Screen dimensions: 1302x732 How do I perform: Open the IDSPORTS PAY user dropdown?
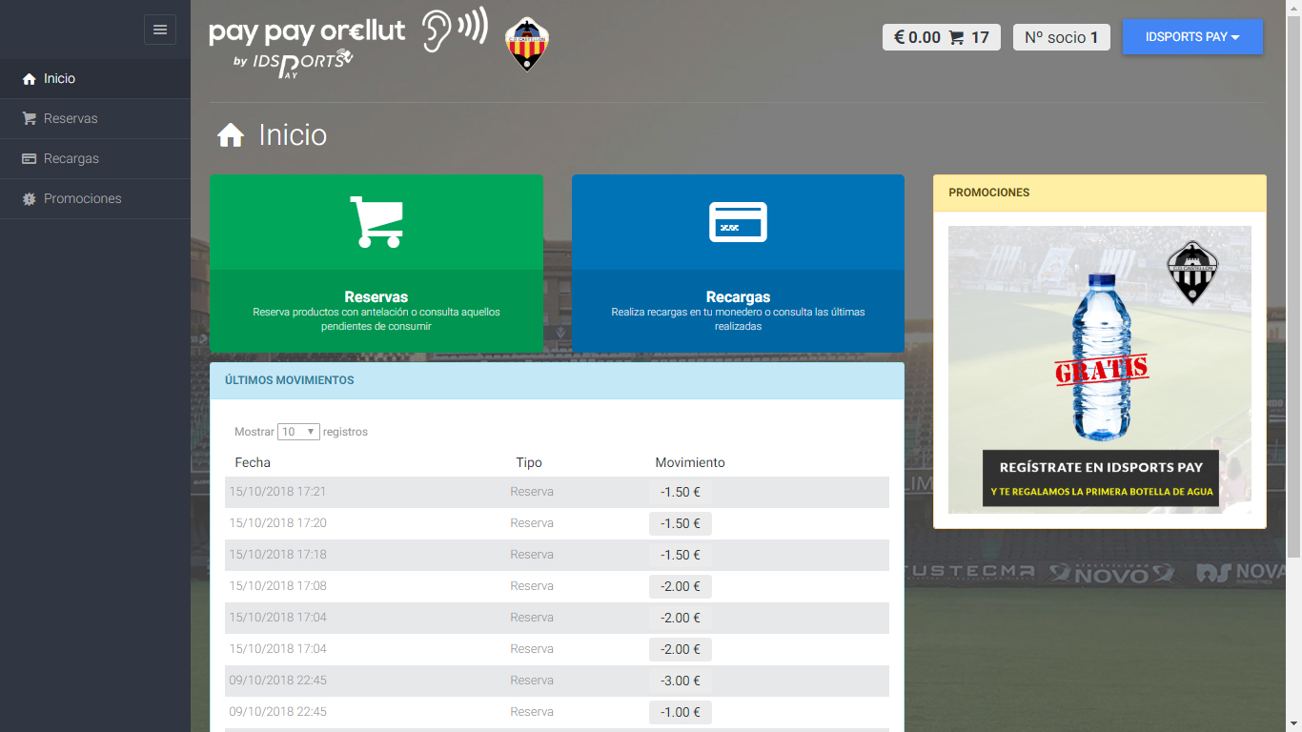point(1192,37)
